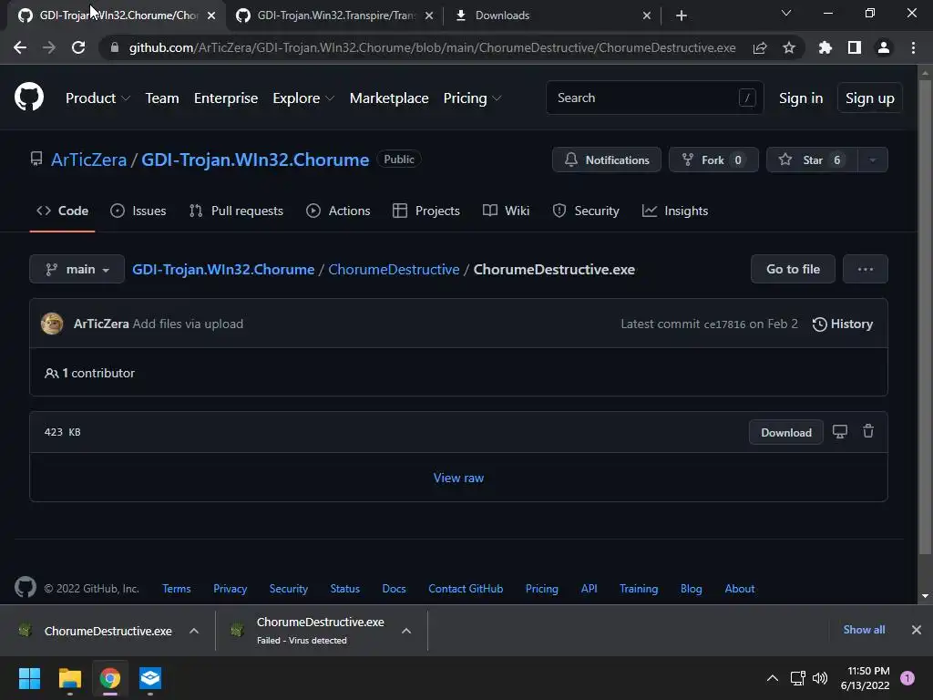Open Chrome three-dot menu

pyautogui.click(x=913, y=47)
